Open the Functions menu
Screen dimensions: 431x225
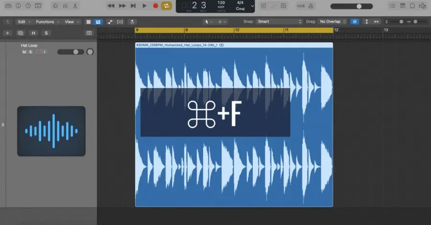click(47, 22)
